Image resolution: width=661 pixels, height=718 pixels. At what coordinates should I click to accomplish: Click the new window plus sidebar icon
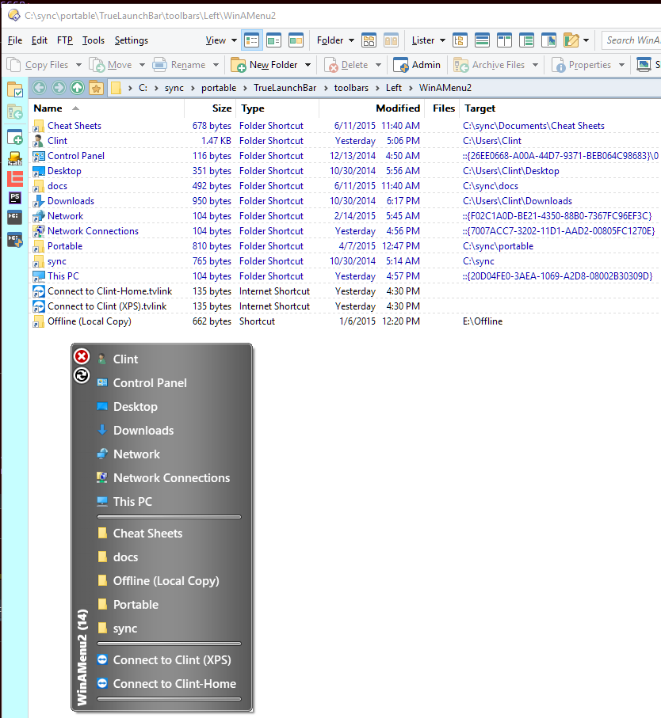pos(14,137)
